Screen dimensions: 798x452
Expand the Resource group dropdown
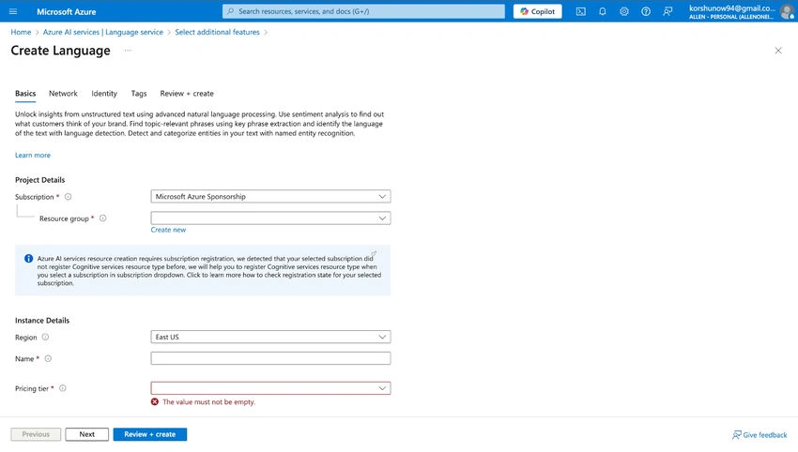pos(270,218)
